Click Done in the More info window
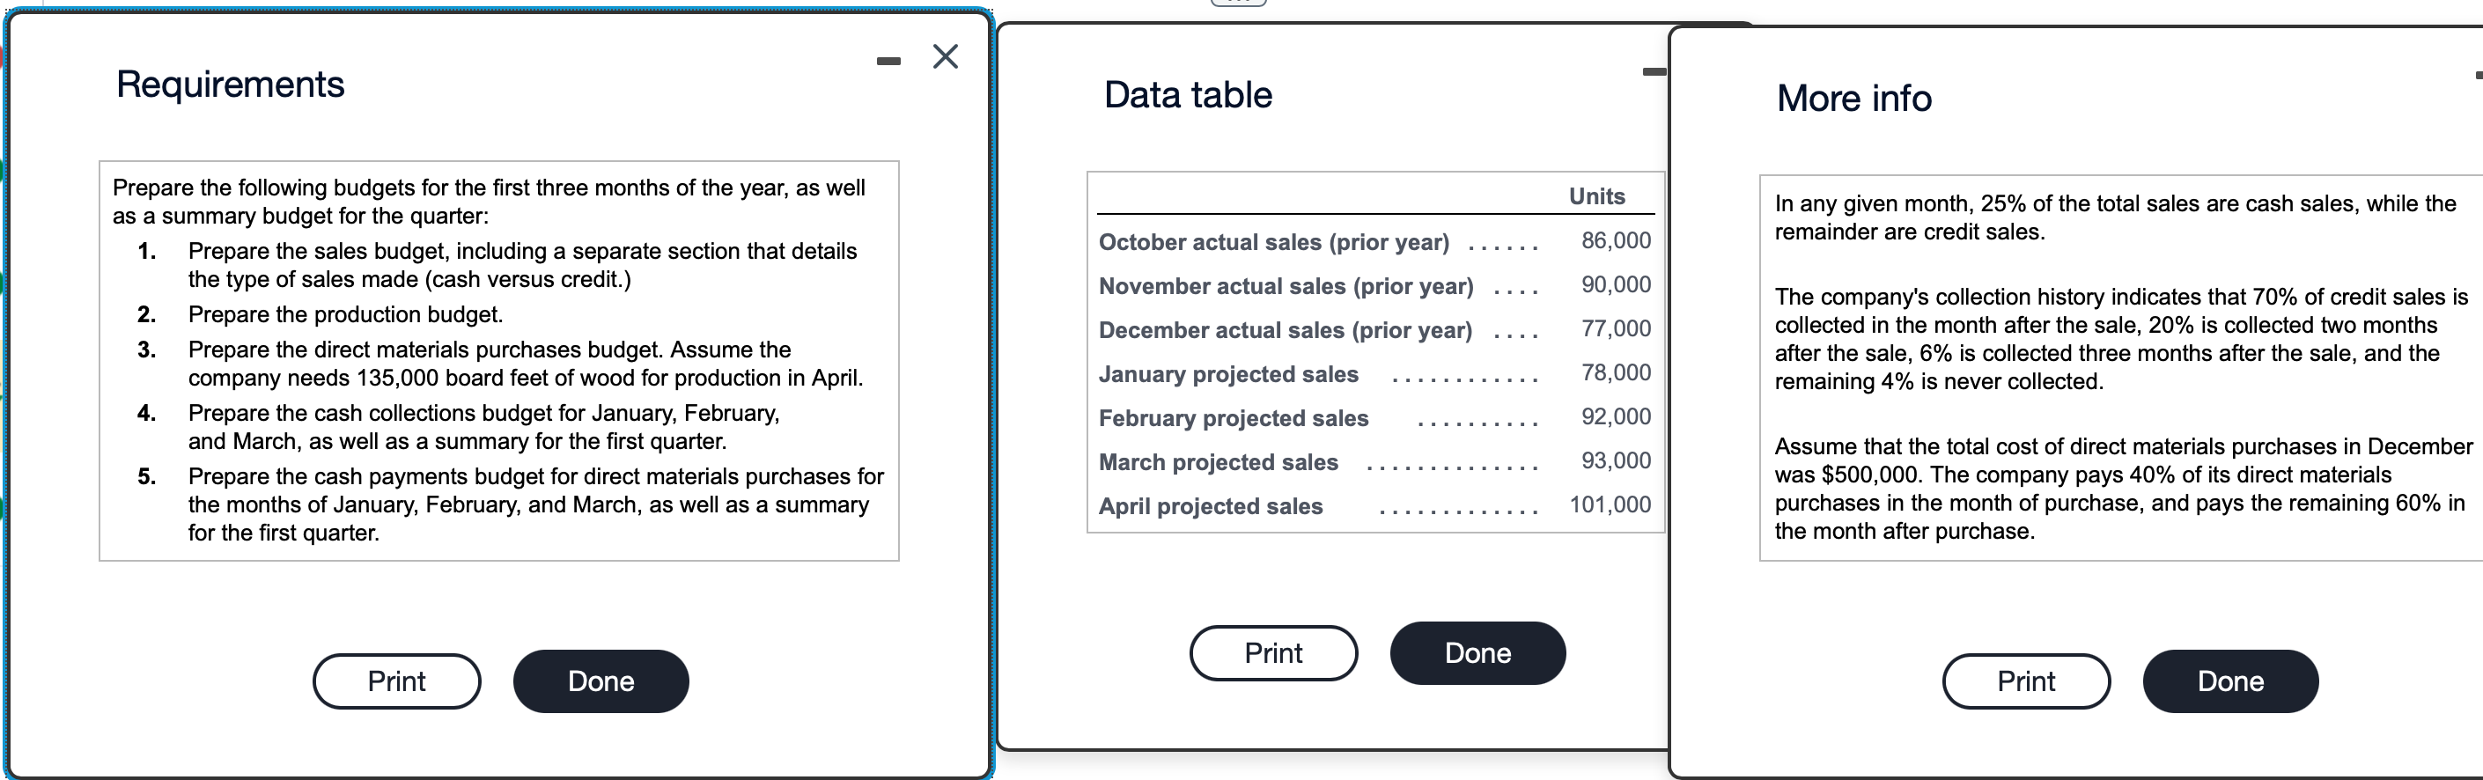This screenshot has width=2483, height=780. (x=2230, y=681)
